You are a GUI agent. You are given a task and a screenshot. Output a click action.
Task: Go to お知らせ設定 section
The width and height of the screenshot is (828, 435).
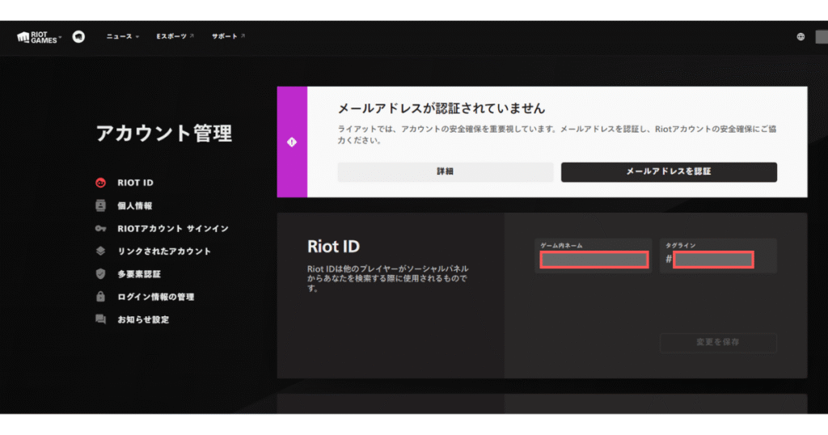pyautogui.click(x=143, y=319)
